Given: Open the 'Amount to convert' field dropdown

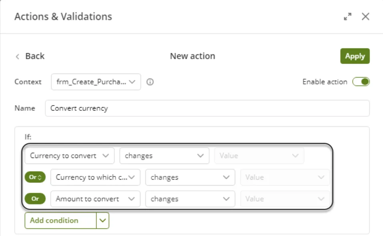Looking at the screenshot, I should tap(96, 199).
